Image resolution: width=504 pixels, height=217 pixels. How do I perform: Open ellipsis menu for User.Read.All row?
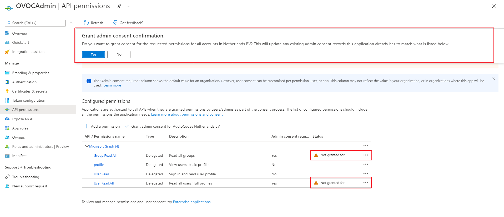(x=366, y=183)
